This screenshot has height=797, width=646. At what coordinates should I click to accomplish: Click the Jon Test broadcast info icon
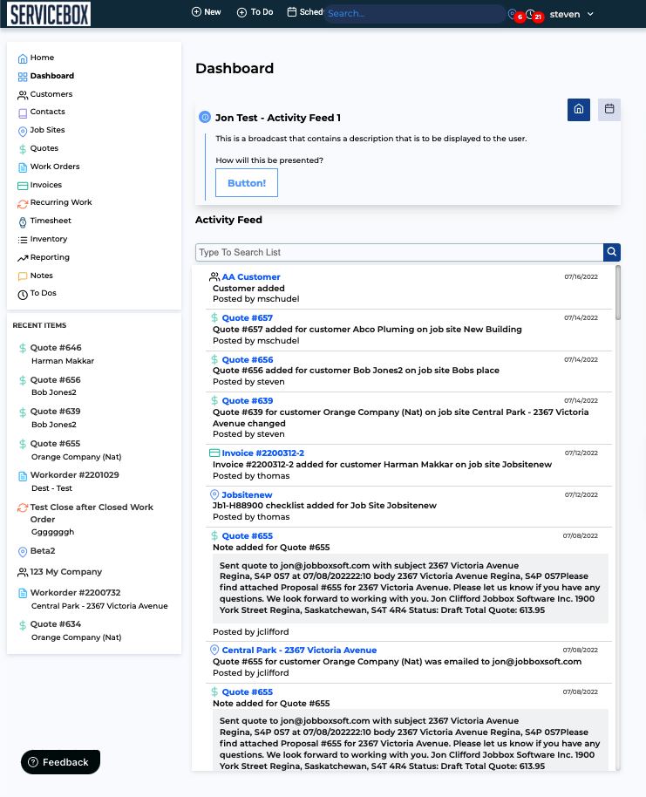204,118
